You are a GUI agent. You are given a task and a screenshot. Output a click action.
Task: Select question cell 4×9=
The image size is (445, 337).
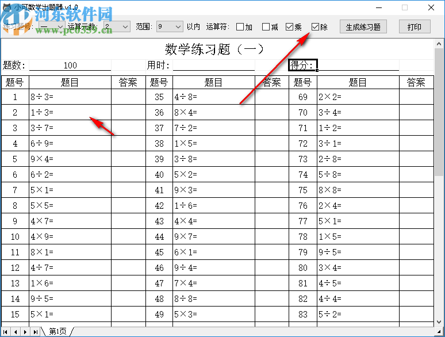coord(70,236)
